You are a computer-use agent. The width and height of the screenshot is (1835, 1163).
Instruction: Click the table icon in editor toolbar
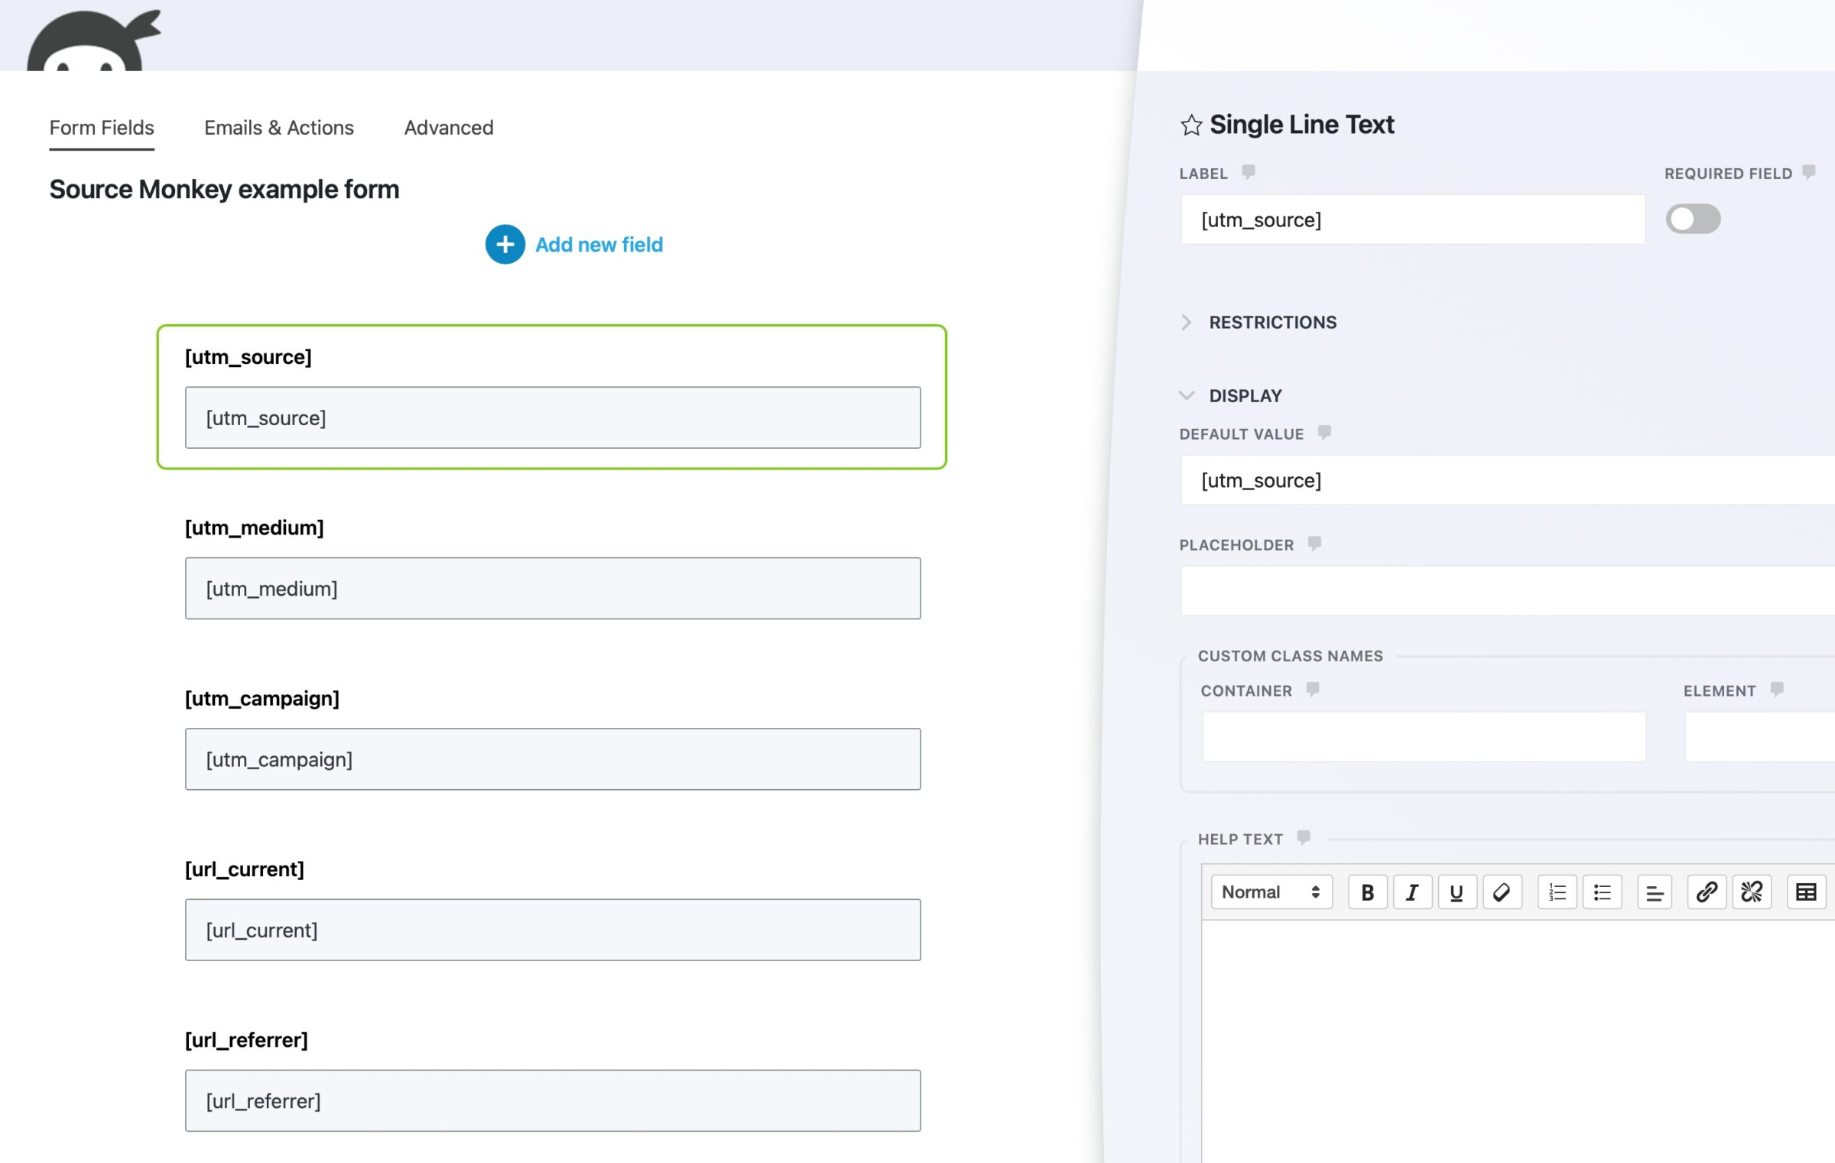(x=1806, y=892)
